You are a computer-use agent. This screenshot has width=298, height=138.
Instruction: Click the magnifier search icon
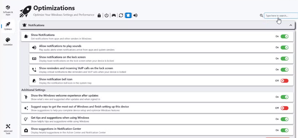(x=261, y=16)
